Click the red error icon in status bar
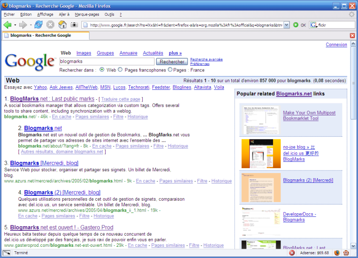The width and height of the screenshot is (358, 258). click(x=292, y=253)
